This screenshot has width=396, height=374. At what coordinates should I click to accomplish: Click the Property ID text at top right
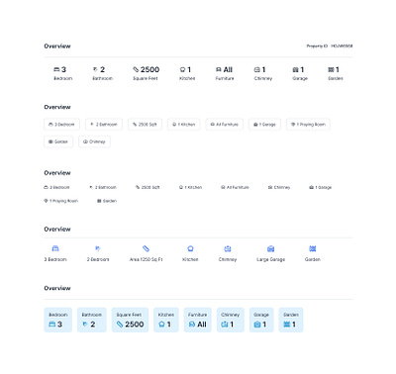coord(330,47)
